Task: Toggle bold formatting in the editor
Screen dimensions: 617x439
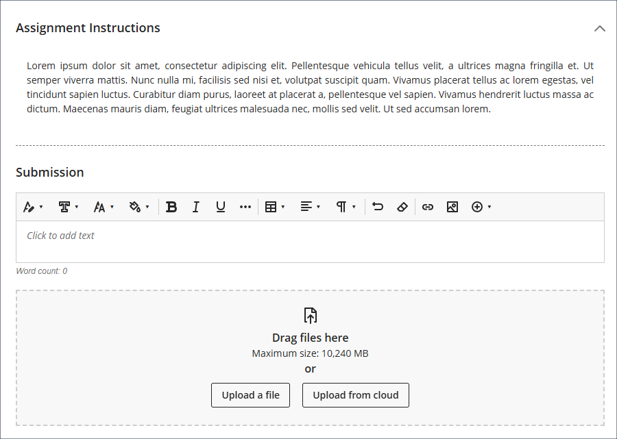Action: (171, 207)
